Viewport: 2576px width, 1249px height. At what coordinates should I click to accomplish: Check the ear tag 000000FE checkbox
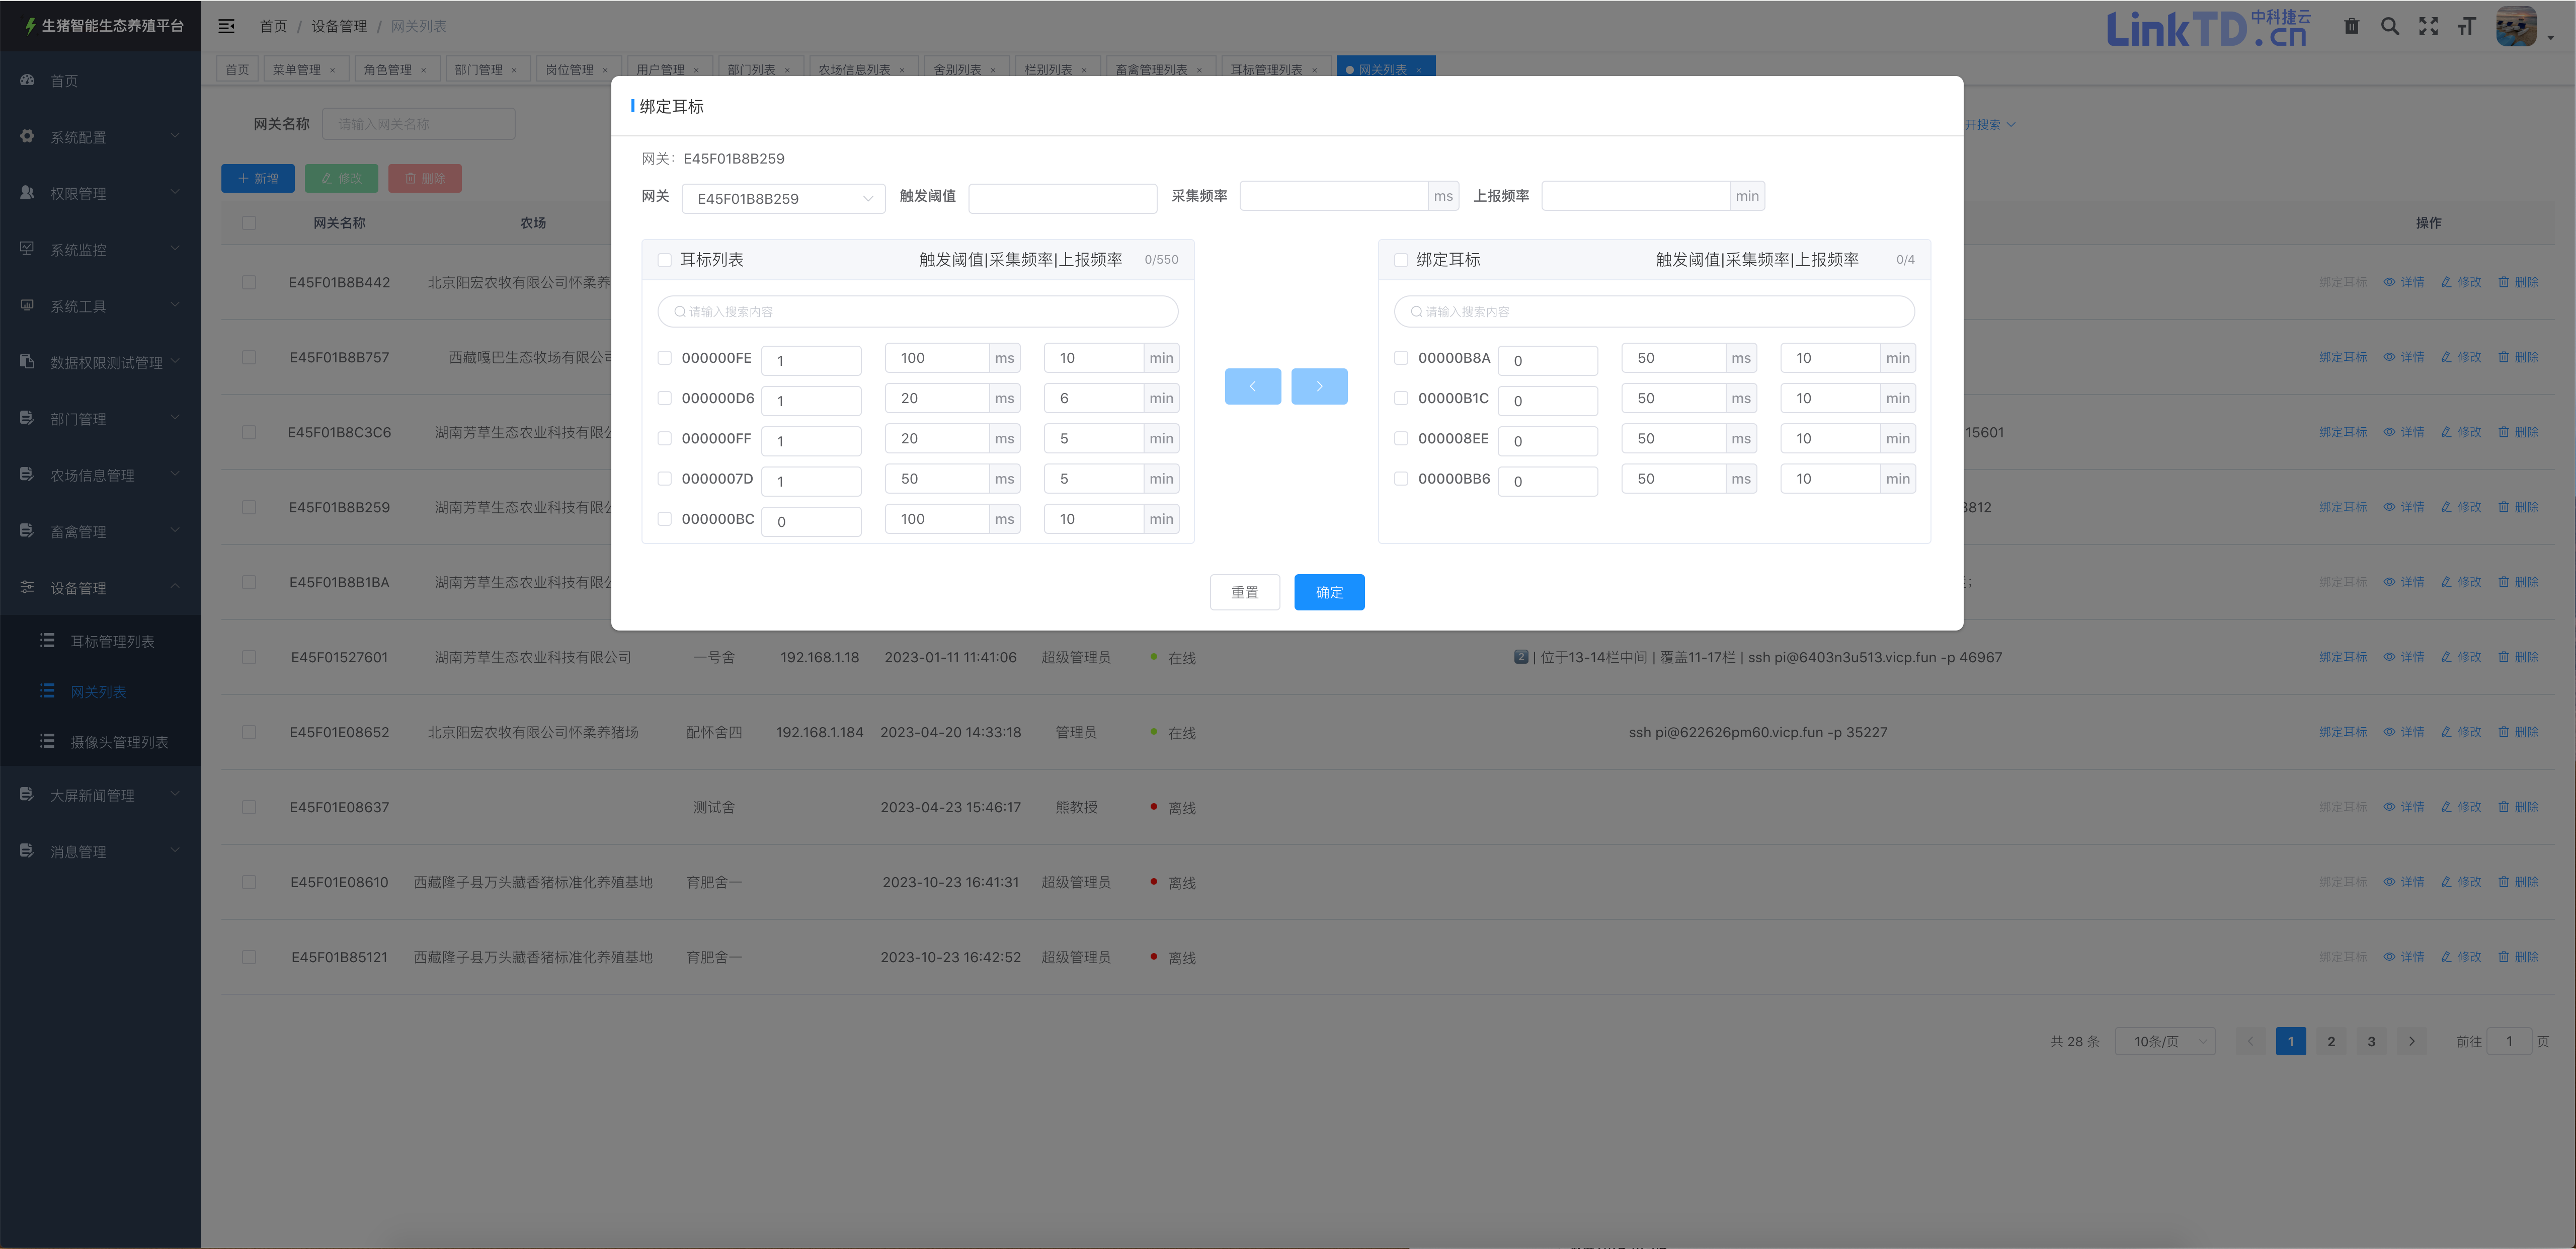[x=664, y=358]
